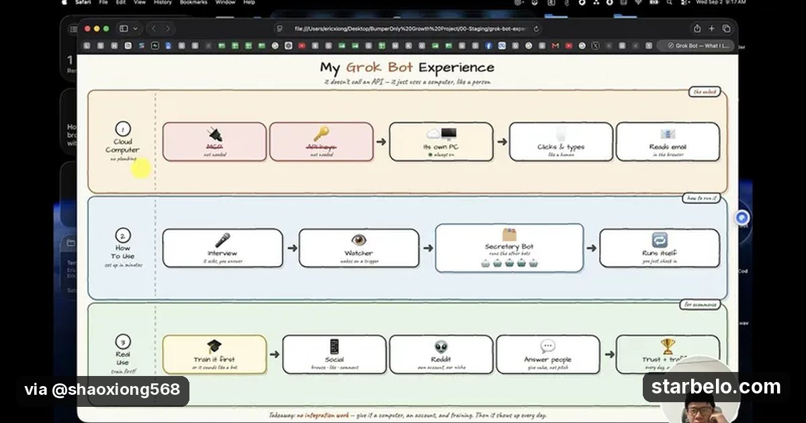Open the Window menu
The image size is (806, 423).
[x=225, y=3]
